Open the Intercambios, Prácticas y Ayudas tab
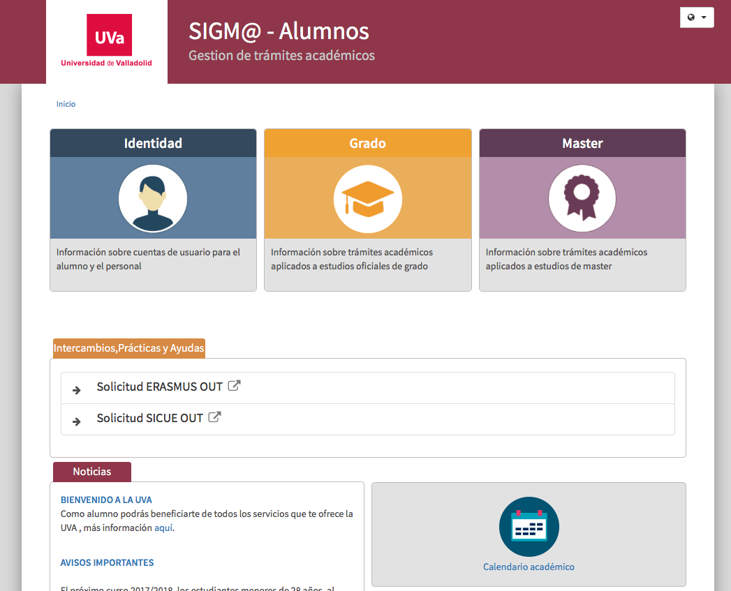 click(129, 348)
